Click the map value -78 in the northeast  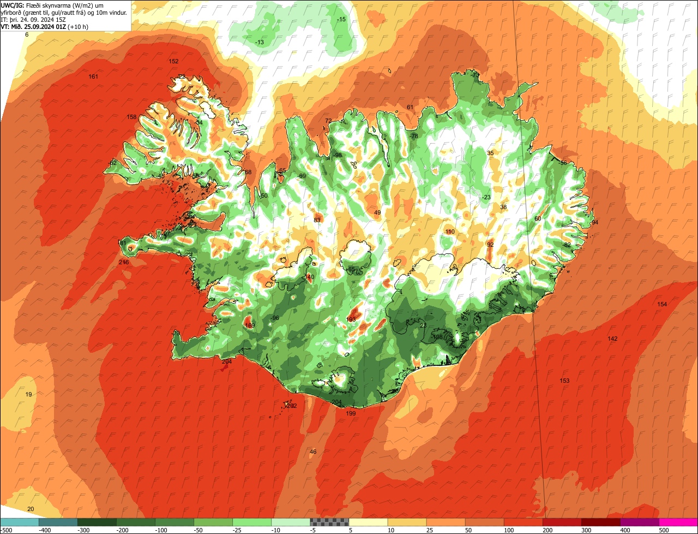click(x=414, y=136)
